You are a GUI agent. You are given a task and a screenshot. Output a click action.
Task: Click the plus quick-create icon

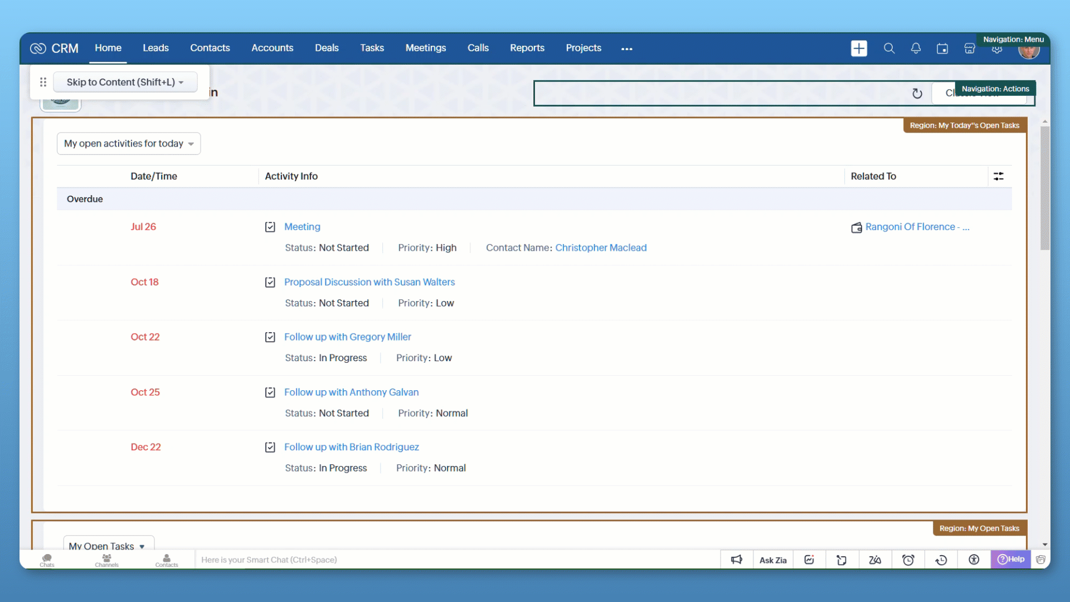coord(859,48)
